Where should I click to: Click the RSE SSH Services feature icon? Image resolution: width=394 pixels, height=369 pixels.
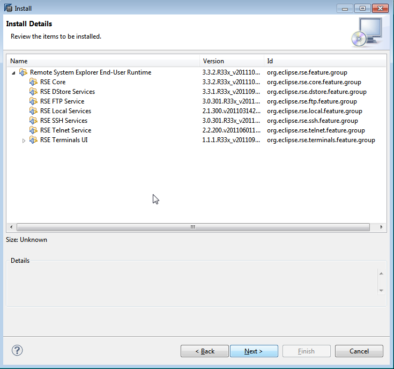click(x=33, y=121)
